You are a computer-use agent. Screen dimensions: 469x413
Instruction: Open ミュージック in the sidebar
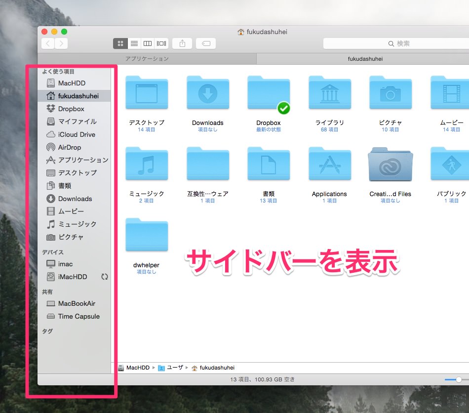click(74, 224)
